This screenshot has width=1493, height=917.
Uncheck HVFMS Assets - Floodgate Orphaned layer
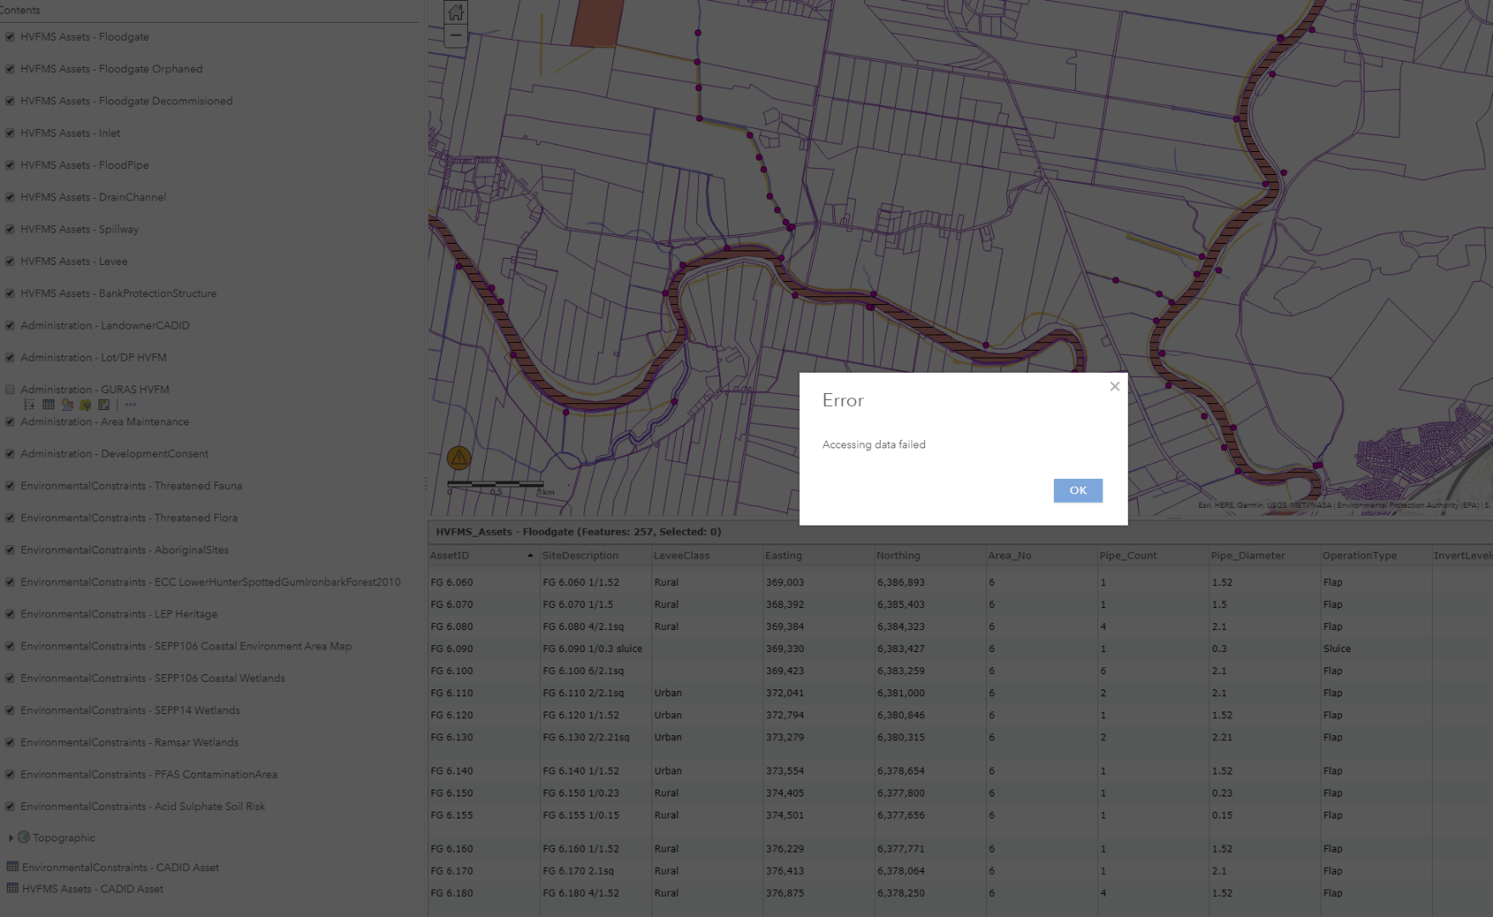pos(10,69)
